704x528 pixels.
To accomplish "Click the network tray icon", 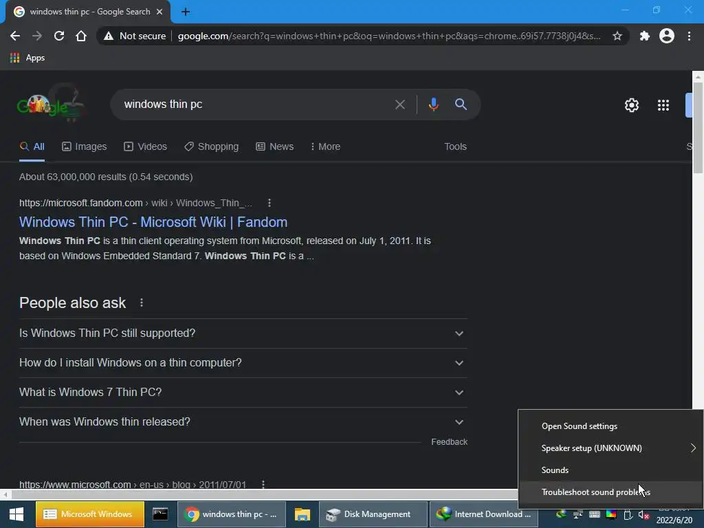I will (577, 514).
